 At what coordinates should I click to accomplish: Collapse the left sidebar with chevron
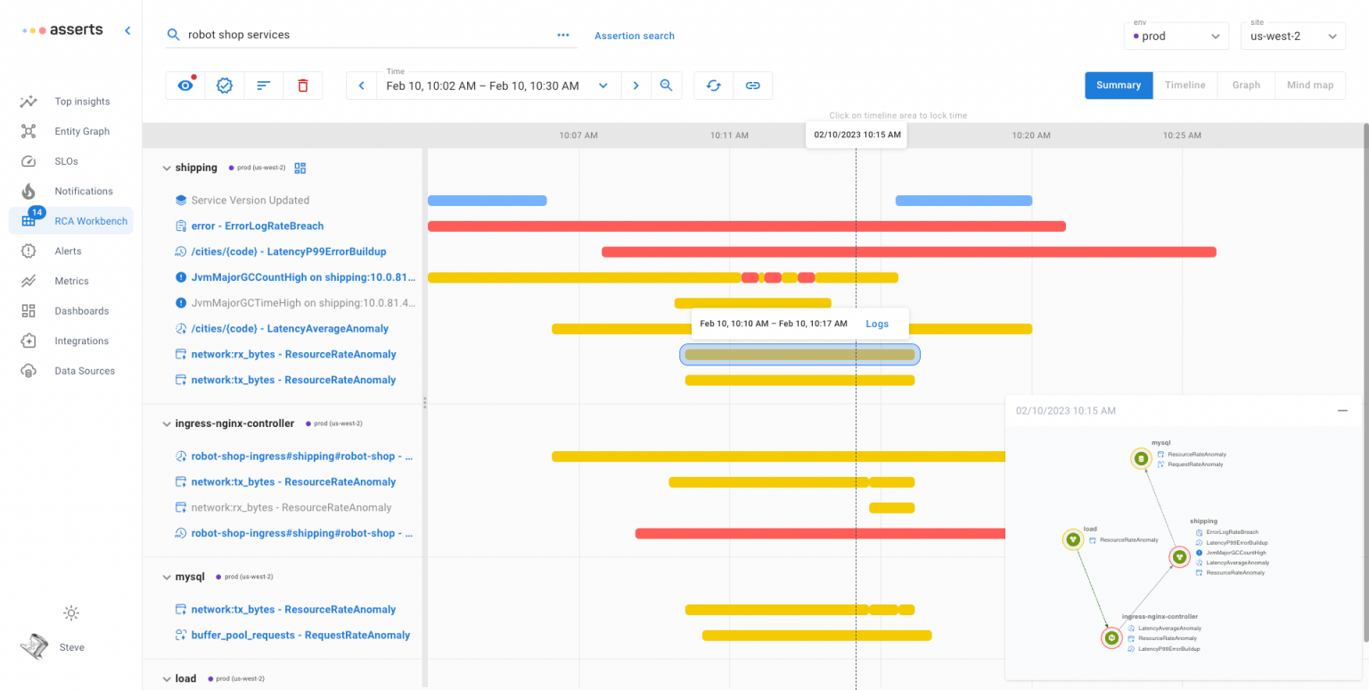click(x=127, y=30)
